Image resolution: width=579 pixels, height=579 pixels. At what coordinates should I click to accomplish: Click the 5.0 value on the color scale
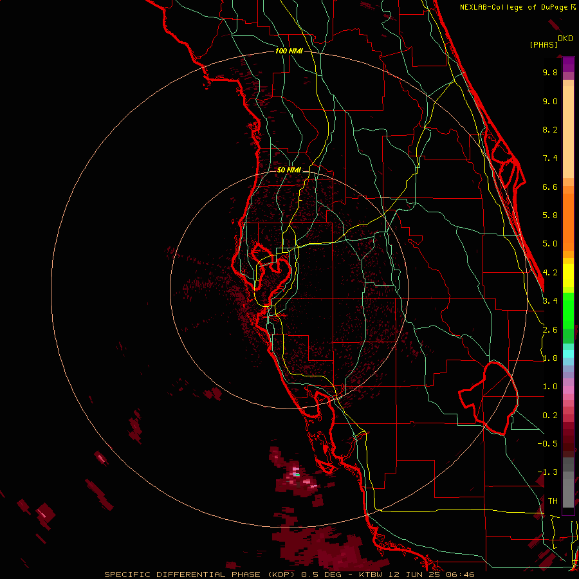pos(550,244)
